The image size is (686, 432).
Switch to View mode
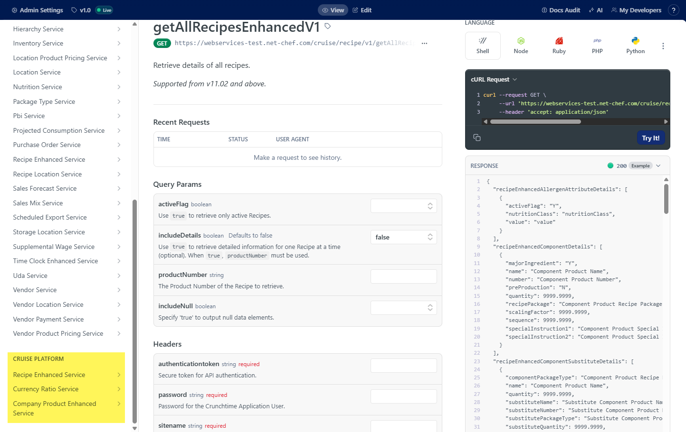(x=333, y=10)
